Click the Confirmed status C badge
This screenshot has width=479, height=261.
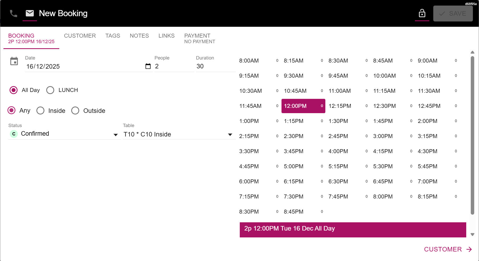[x=14, y=134]
